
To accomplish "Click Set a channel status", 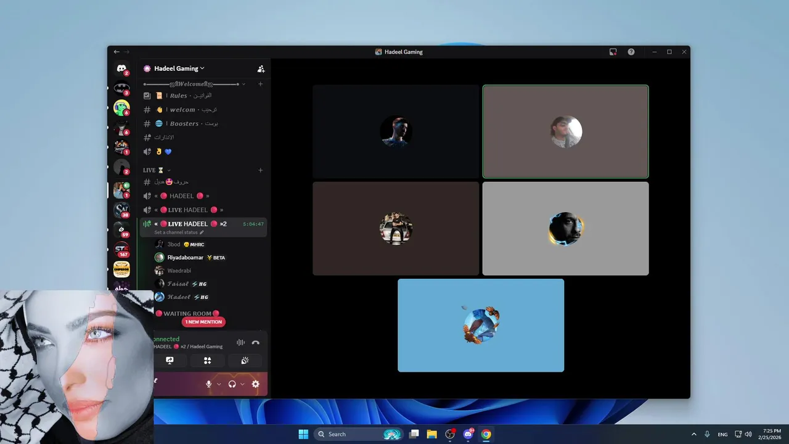I will [176, 232].
